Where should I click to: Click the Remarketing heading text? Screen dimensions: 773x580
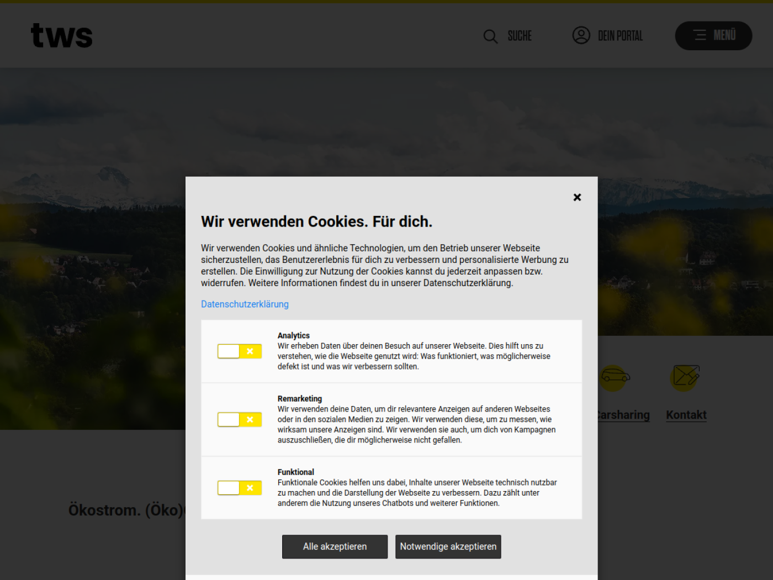pos(300,399)
